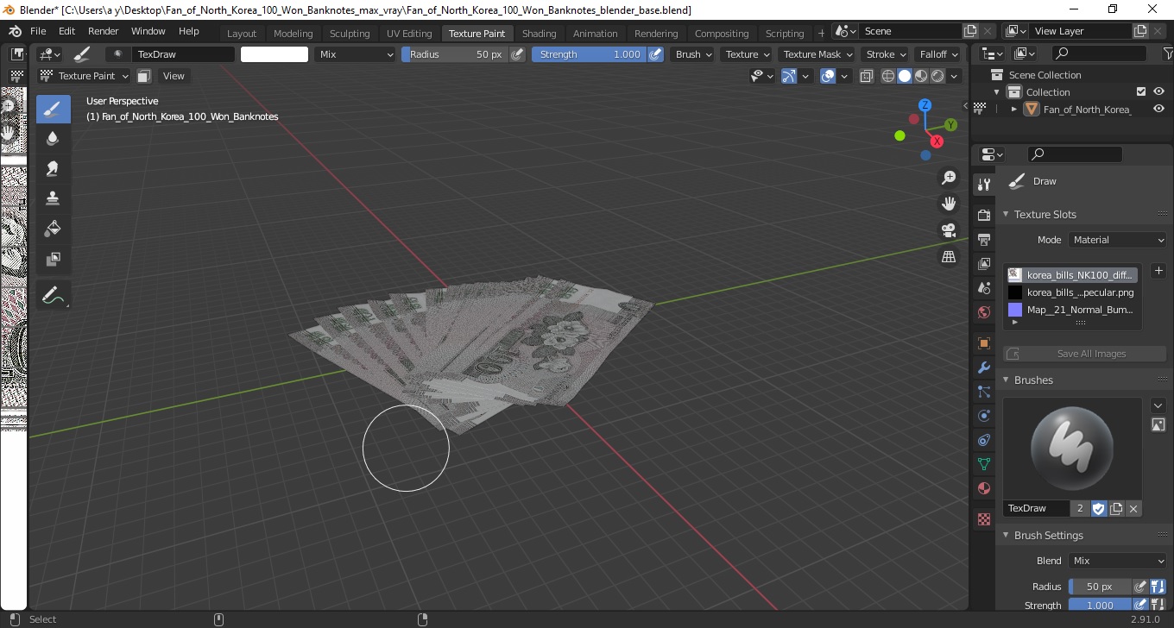The height and width of the screenshot is (628, 1174).
Task: Open the Object Constraints properties tab
Action: [983, 440]
